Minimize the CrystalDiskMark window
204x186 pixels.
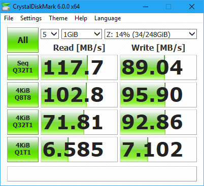pos(146,7)
